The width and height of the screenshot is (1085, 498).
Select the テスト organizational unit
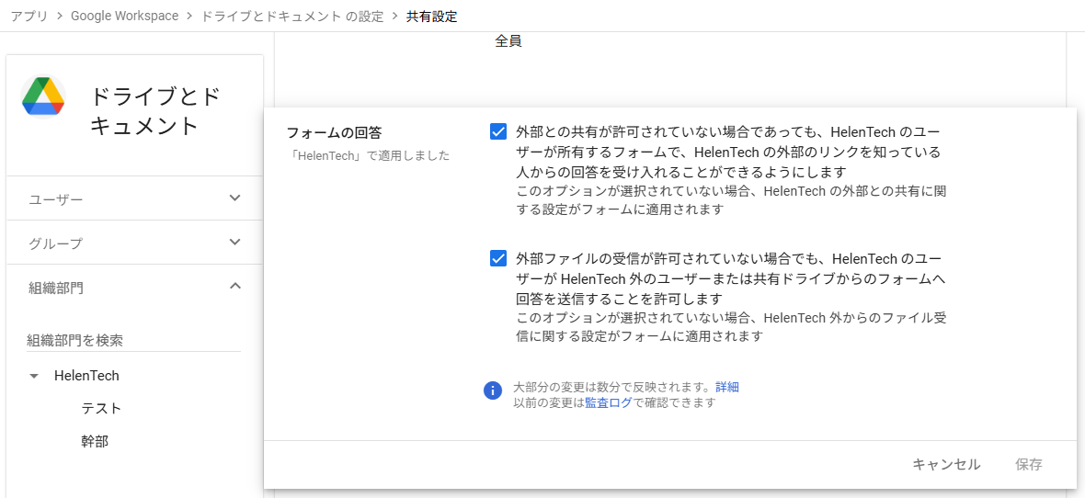(101, 409)
